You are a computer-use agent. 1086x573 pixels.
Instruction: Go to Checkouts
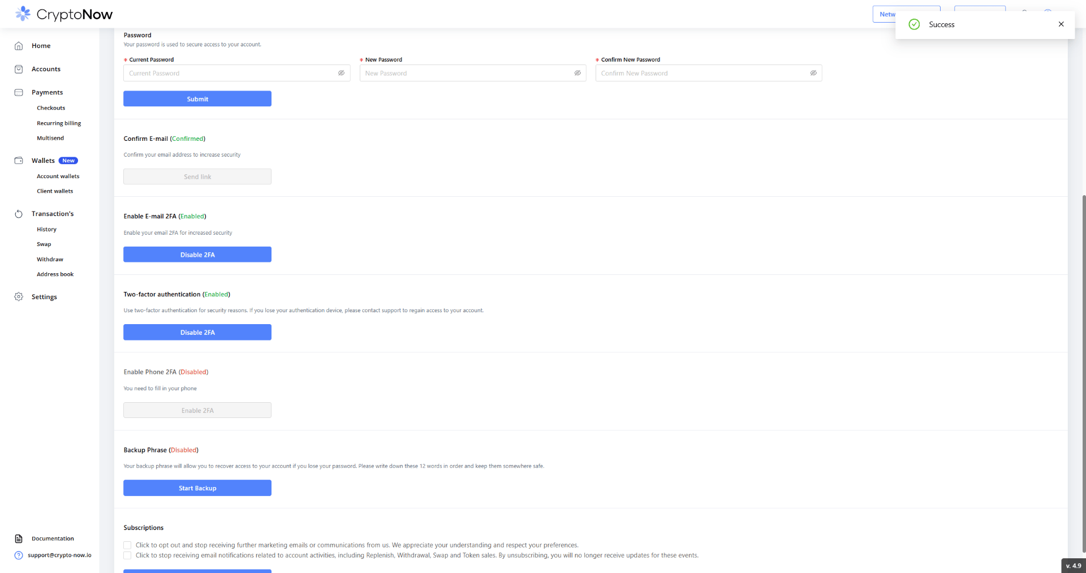pos(51,108)
